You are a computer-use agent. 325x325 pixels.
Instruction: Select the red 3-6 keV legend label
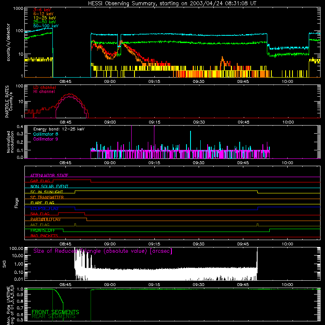pyautogui.click(x=42, y=10)
